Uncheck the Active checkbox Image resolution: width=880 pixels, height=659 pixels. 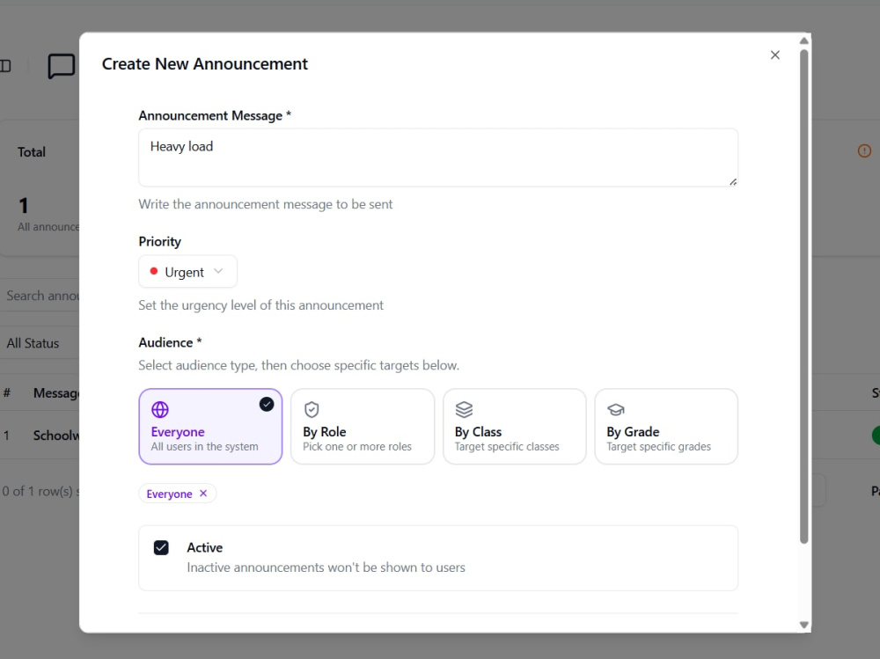click(x=161, y=548)
